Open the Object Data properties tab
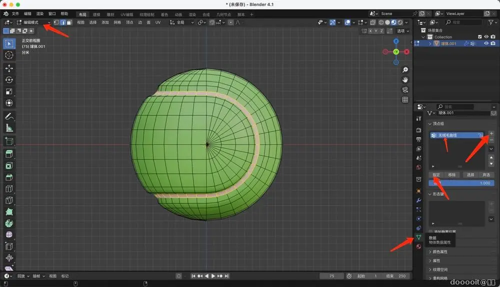This screenshot has width=500, height=287. [x=418, y=237]
